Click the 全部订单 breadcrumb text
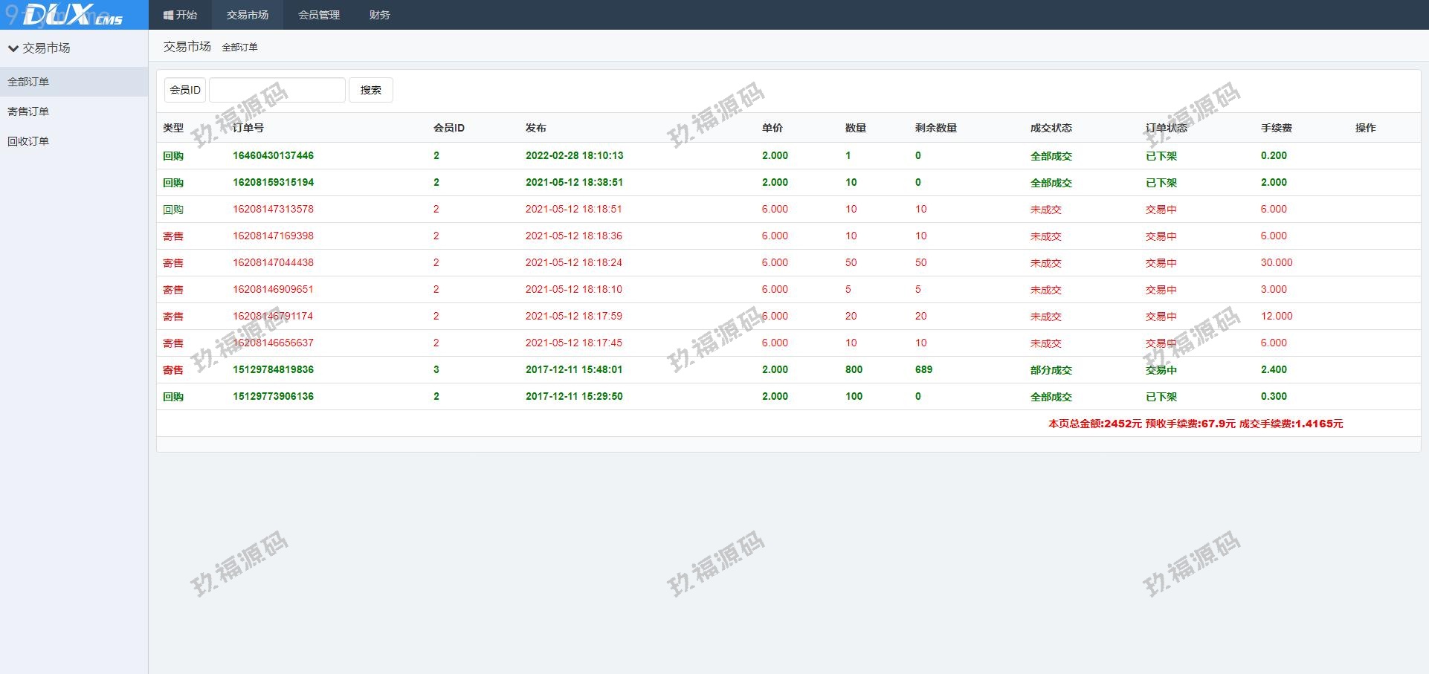The width and height of the screenshot is (1429, 674). (239, 47)
